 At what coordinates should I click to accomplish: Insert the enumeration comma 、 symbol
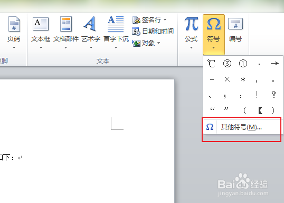[210, 96]
